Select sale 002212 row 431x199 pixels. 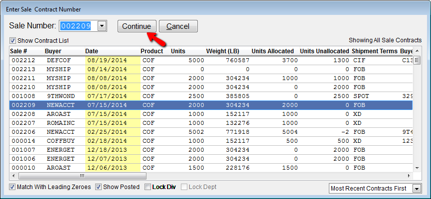(x=211, y=60)
